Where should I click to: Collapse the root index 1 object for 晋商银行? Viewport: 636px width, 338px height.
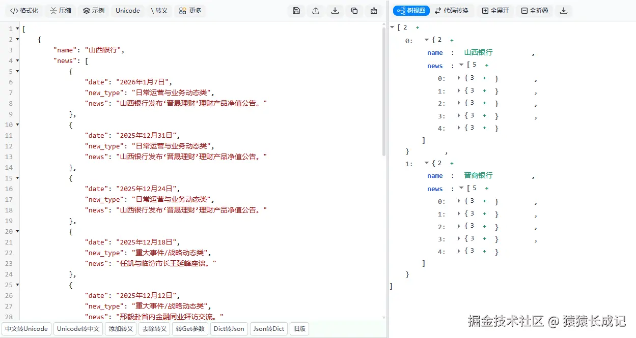(427, 163)
